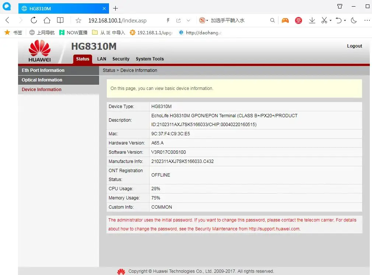
Task: Toggle night mode moon icon
Action: point(354,20)
